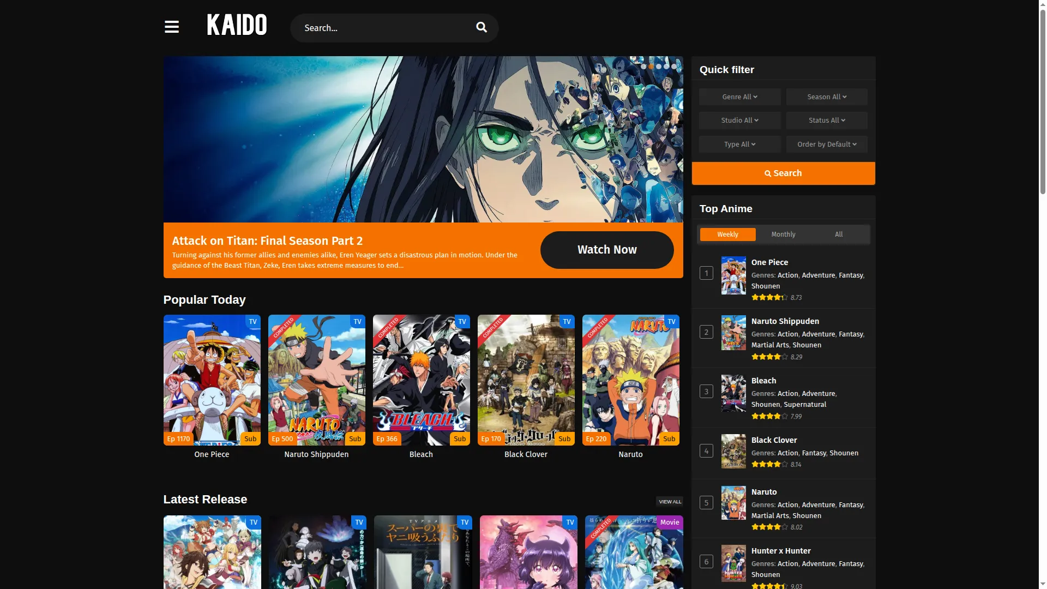The width and height of the screenshot is (1047, 589).
Task: Click the Watch Now button
Action: (607, 250)
